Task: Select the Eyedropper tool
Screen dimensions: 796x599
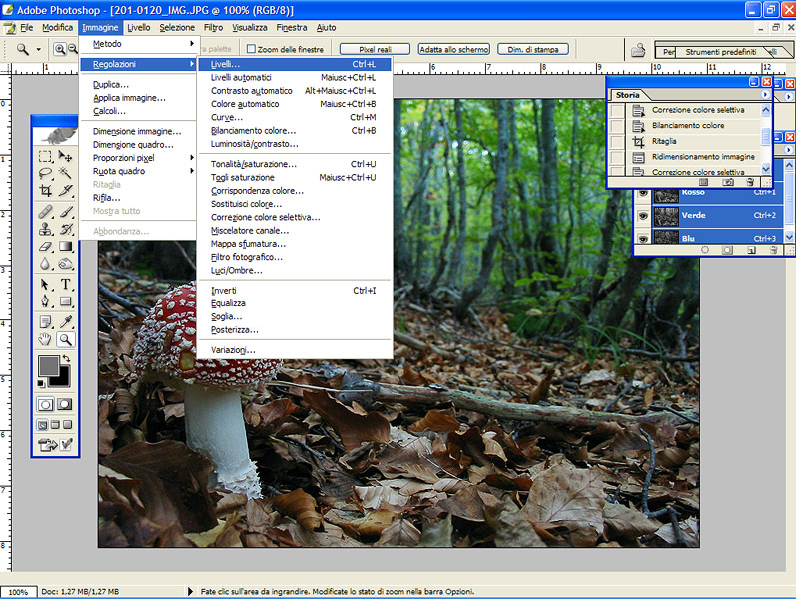Action: click(66, 321)
